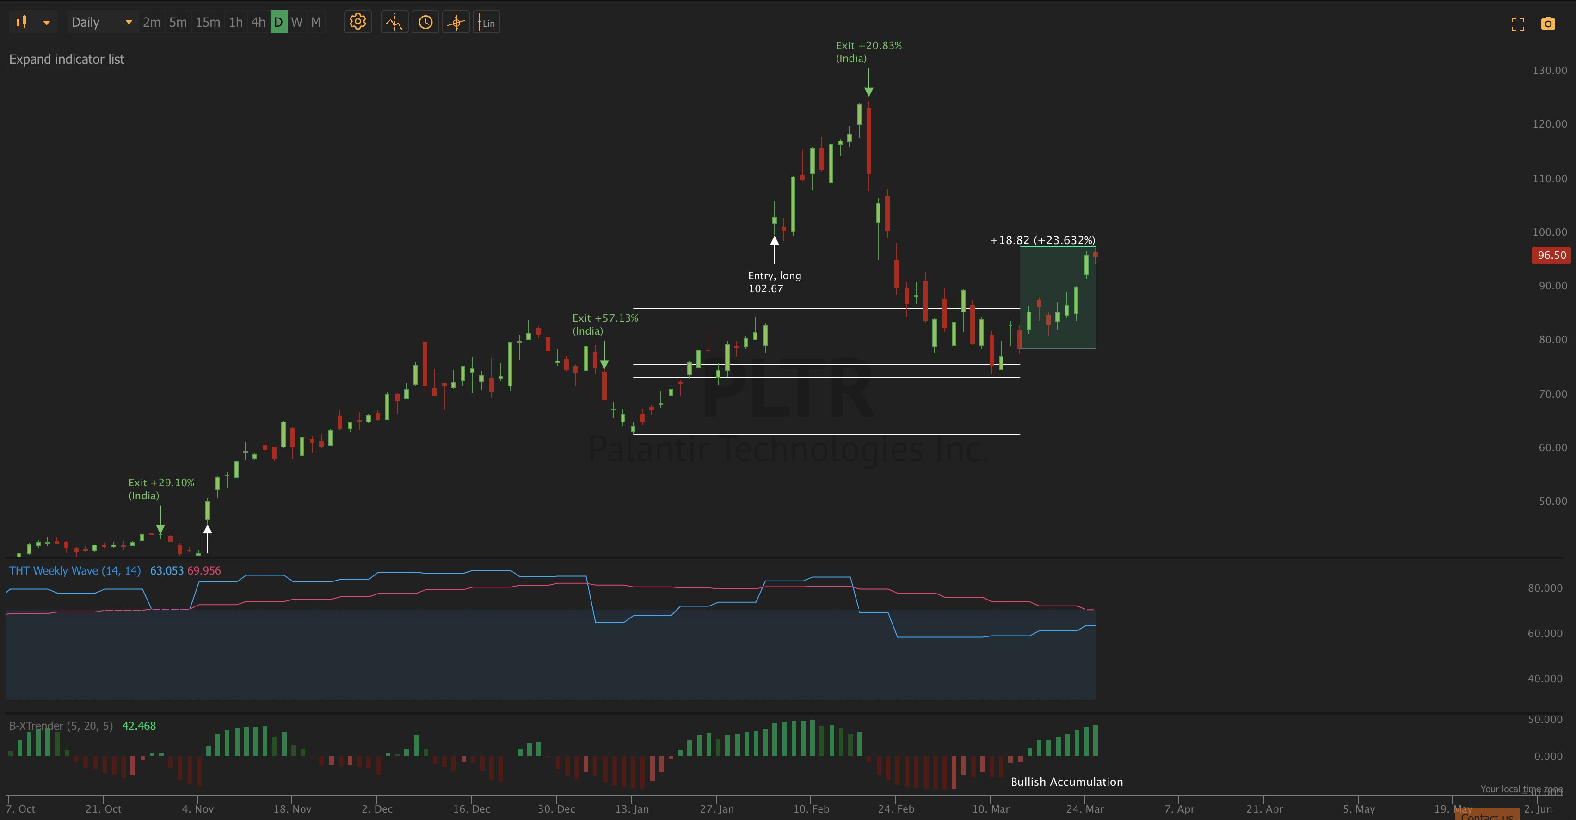The width and height of the screenshot is (1576, 820).
Task: Click the THT Weekly Wave indicator label
Action: click(x=74, y=570)
